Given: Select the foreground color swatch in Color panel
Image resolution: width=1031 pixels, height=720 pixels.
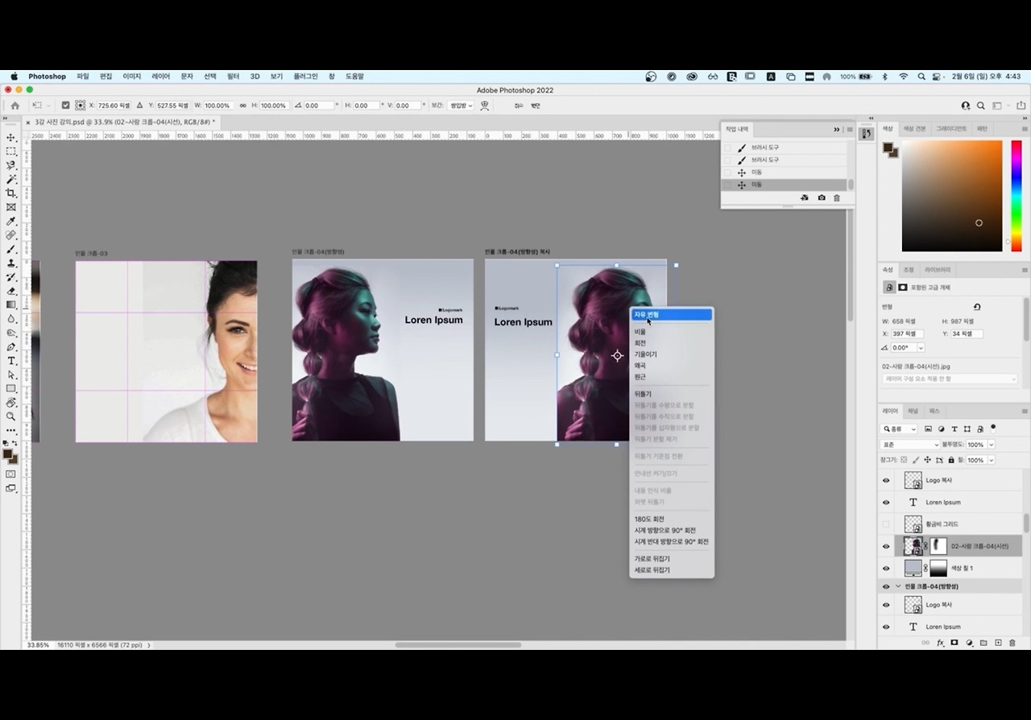Looking at the screenshot, I should tap(888, 148).
